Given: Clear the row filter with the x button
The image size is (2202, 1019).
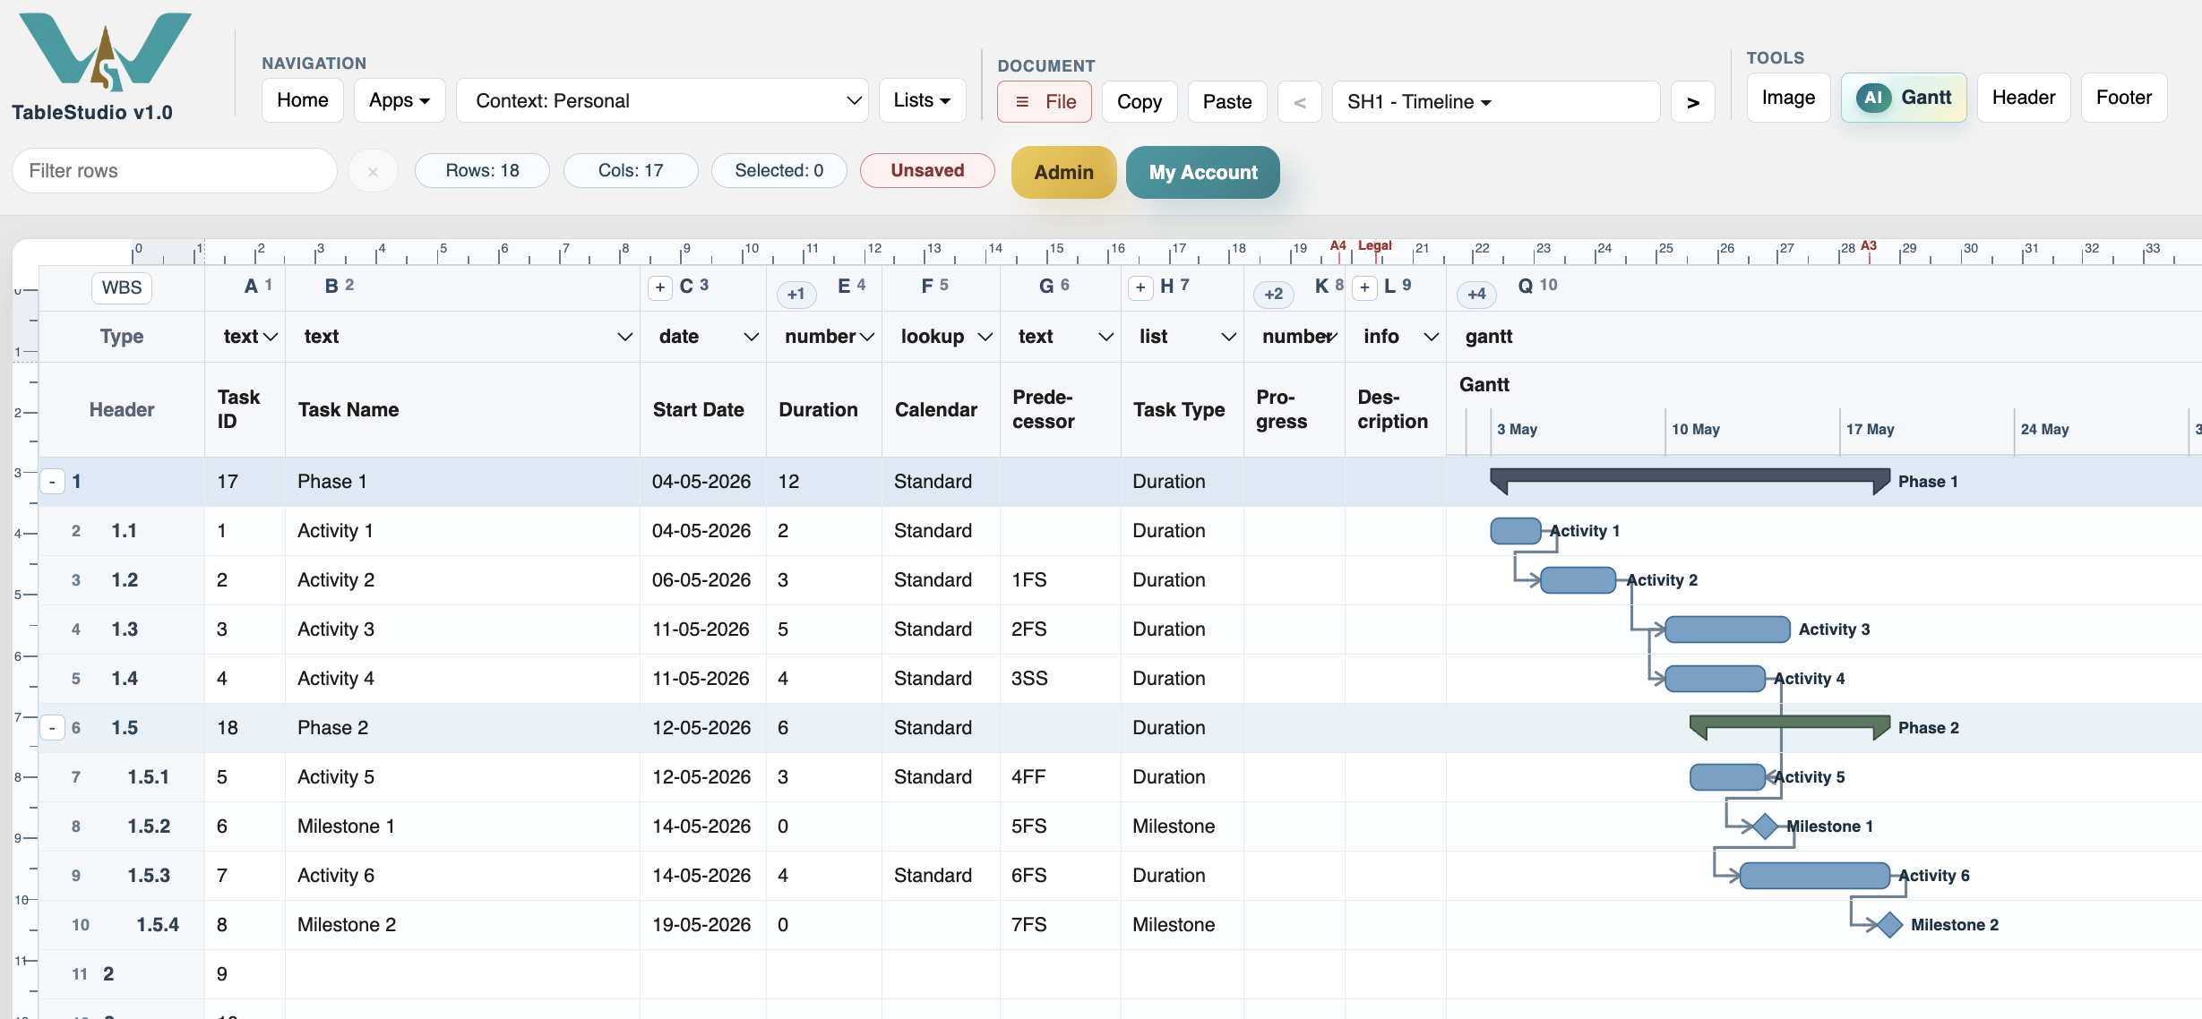Looking at the screenshot, I should tap(373, 171).
